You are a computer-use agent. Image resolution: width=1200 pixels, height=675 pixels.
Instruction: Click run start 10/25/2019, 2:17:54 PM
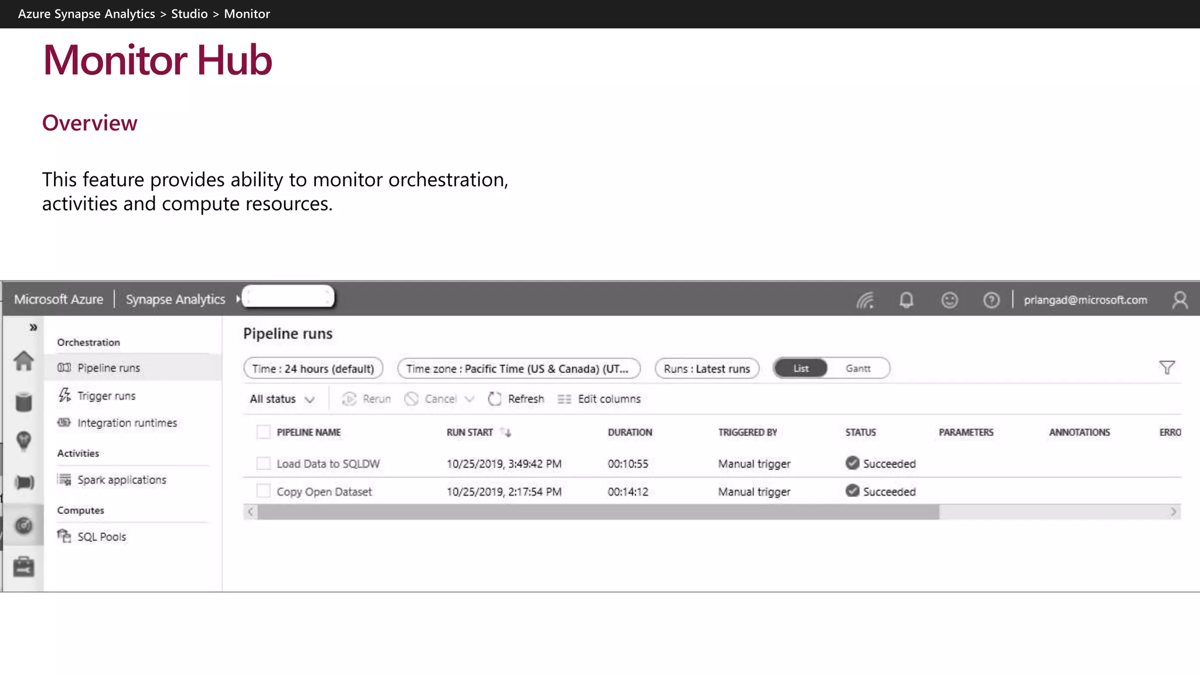coord(504,492)
